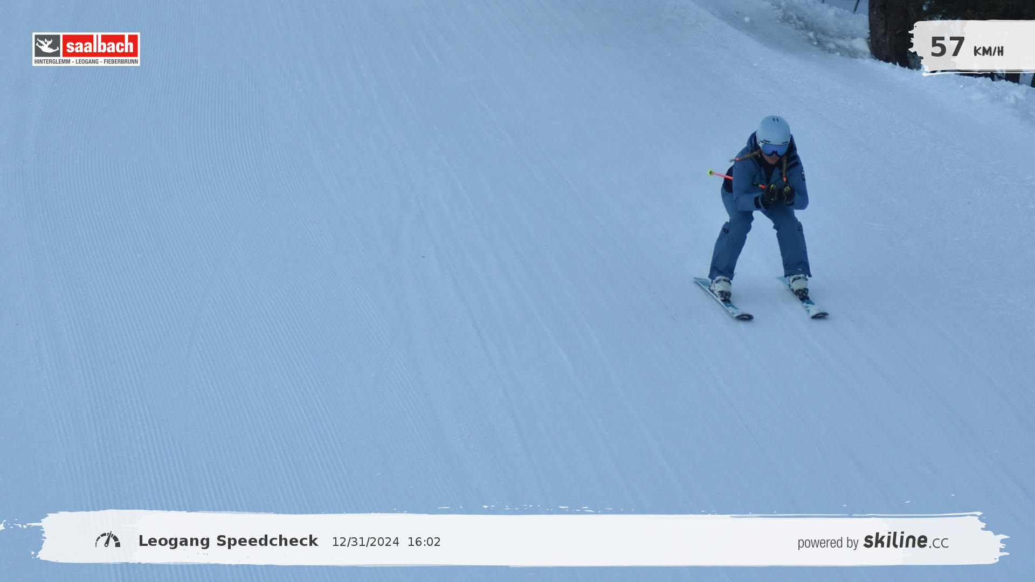Click the speedometer icon in banner
Viewport: 1035px width, 582px height.
[108, 540]
